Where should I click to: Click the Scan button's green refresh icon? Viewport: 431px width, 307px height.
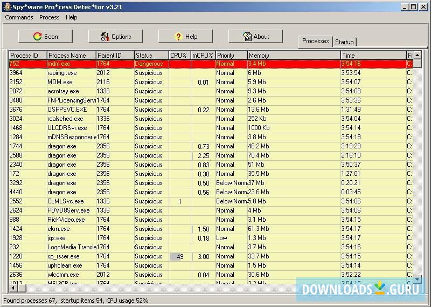pyautogui.click(x=37, y=36)
